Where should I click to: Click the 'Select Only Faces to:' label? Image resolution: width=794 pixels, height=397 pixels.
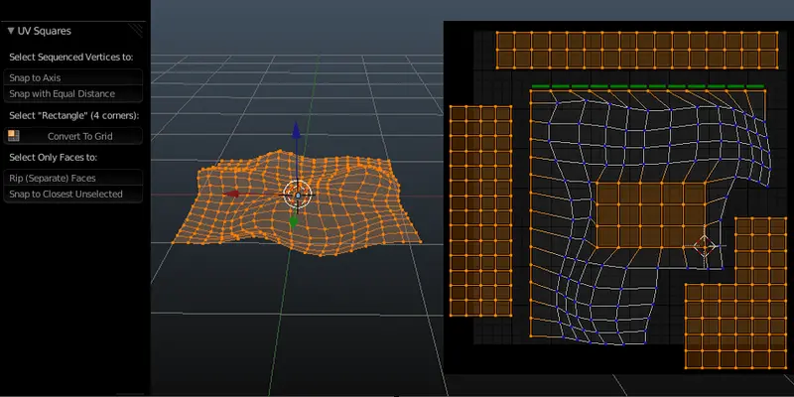coord(54,158)
